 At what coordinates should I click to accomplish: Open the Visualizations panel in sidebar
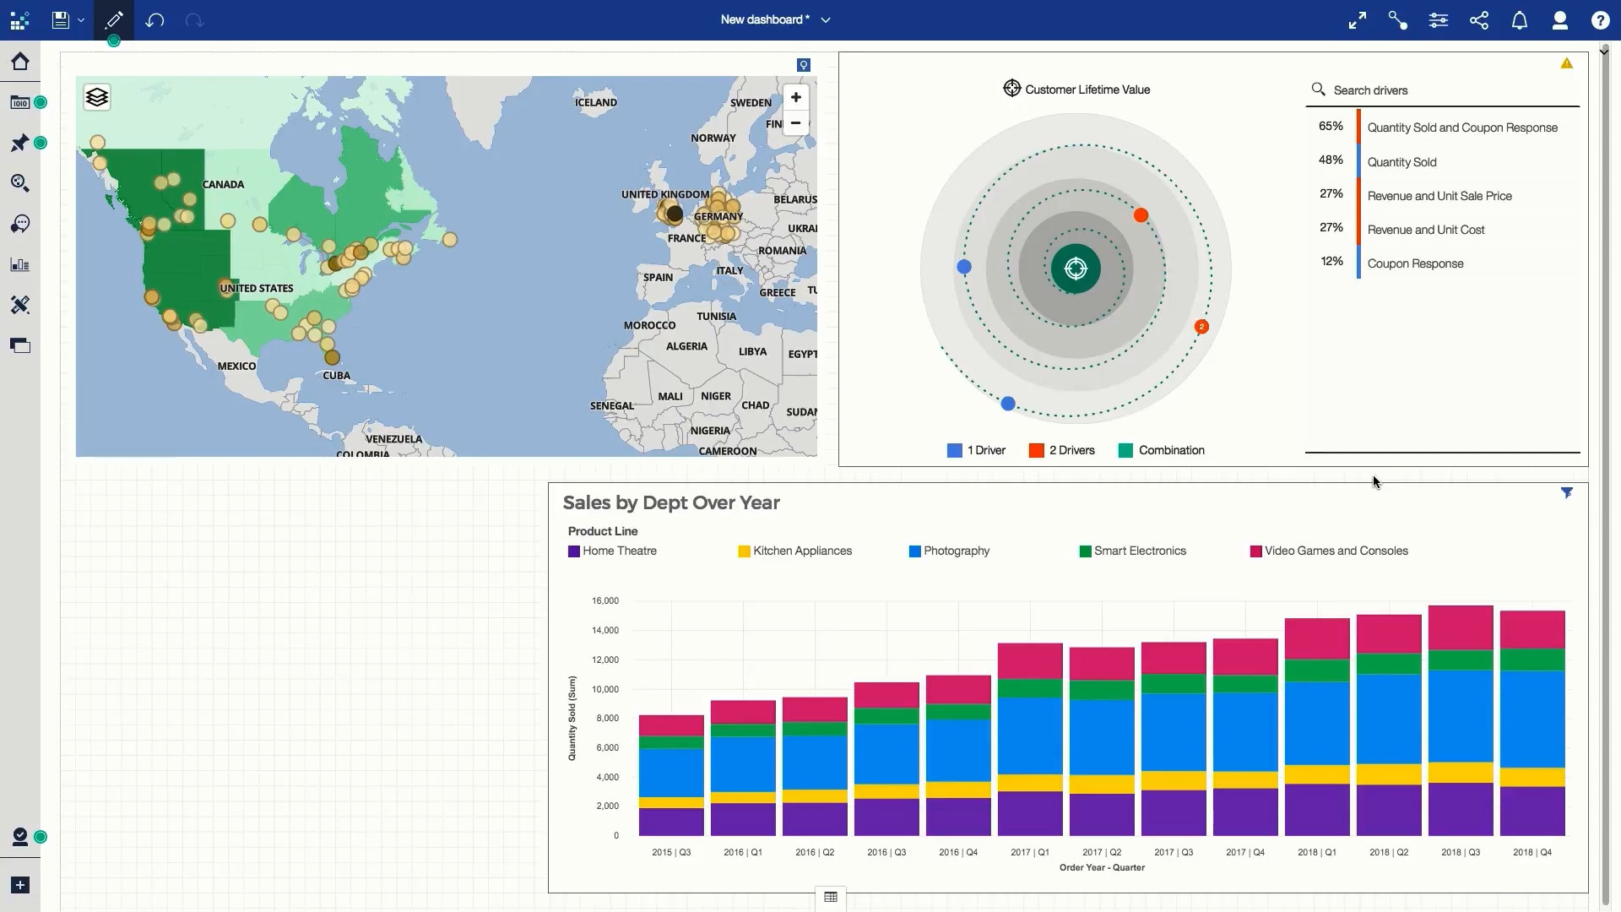coord(19,263)
